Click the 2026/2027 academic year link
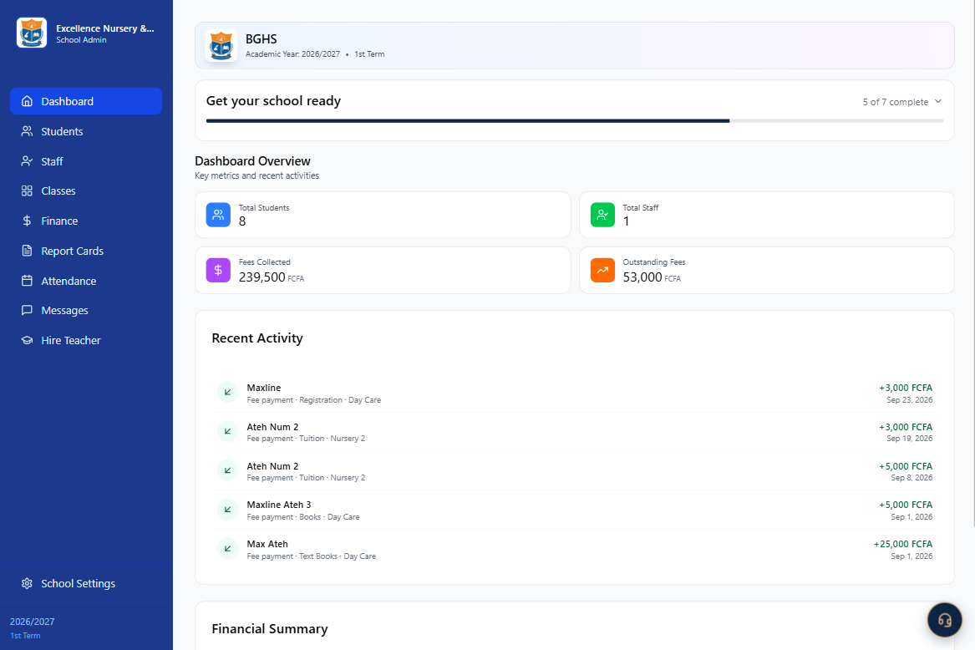The image size is (975, 650). (x=33, y=622)
